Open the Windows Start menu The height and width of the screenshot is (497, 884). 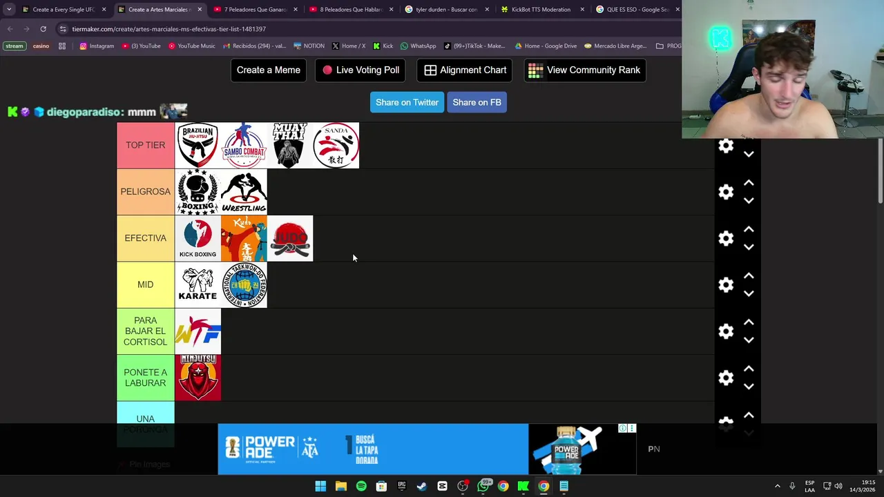pos(320,486)
